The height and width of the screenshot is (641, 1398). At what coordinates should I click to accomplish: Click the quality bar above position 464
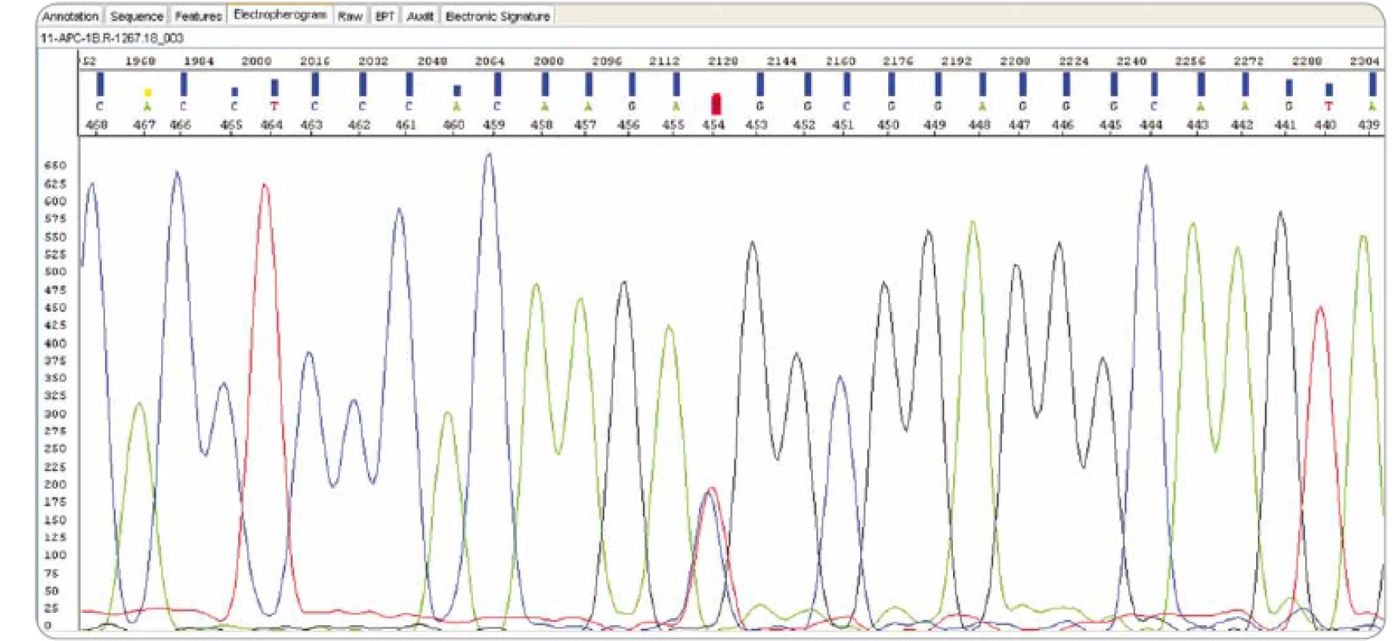click(x=275, y=87)
